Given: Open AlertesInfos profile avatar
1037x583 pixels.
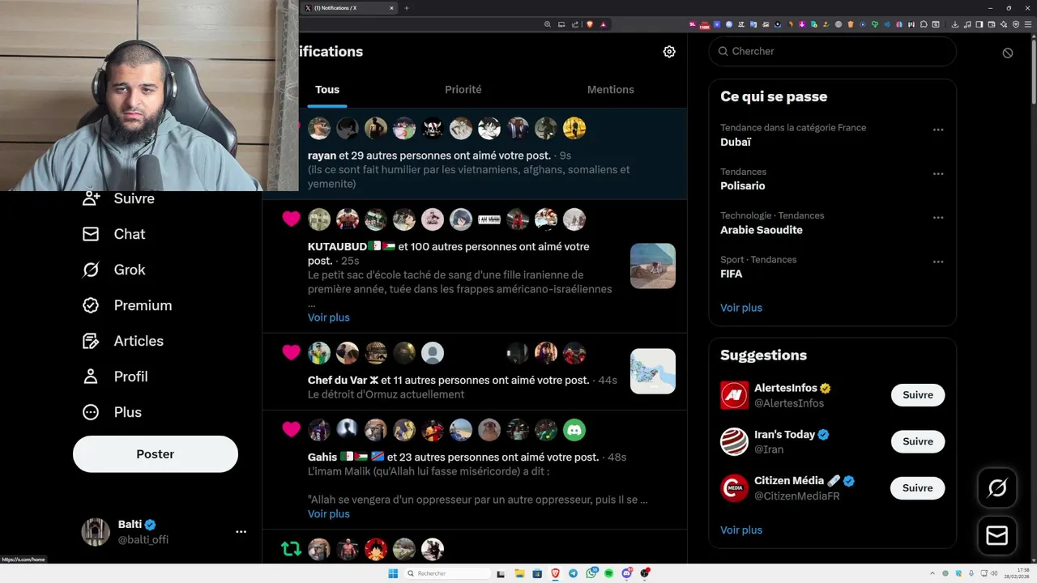Looking at the screenshot, I should (x=734, y=395).
